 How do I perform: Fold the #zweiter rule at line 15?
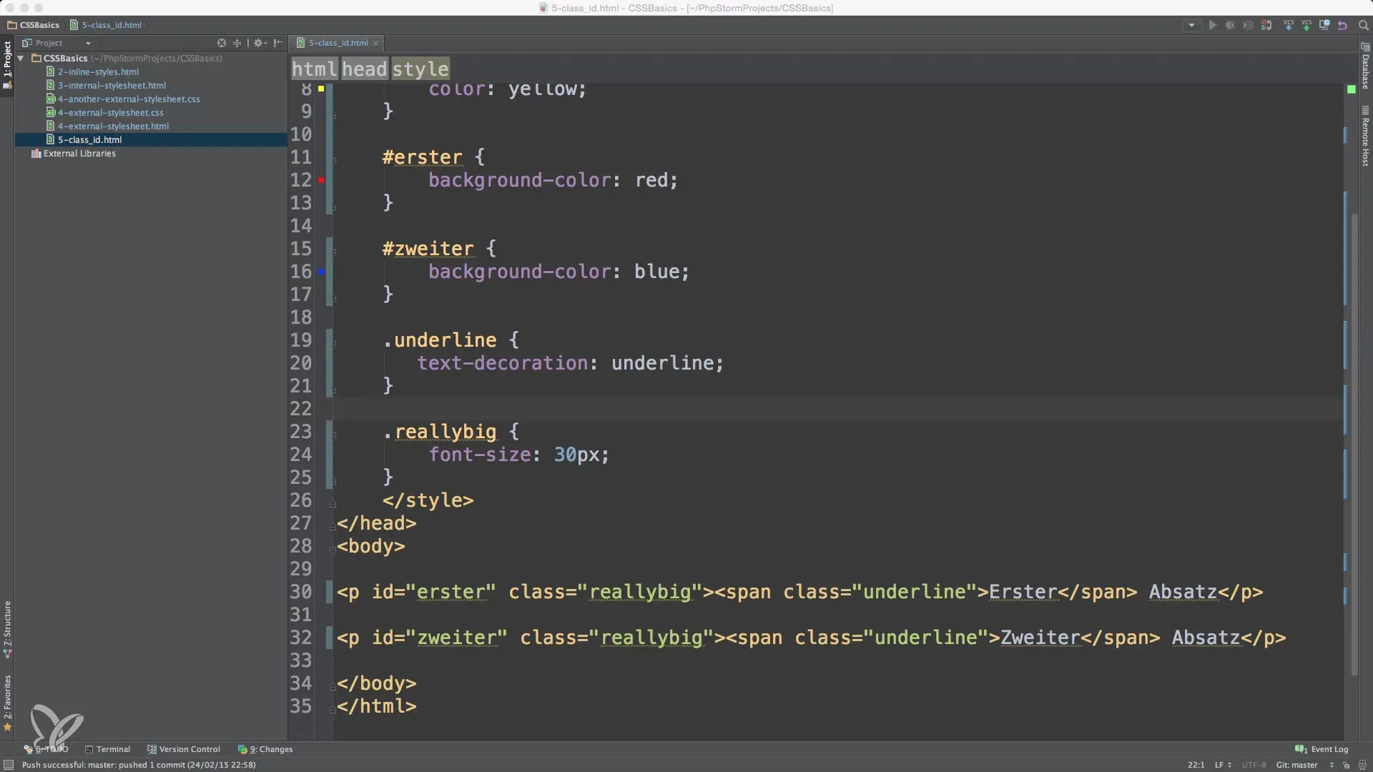pos(333,252)
